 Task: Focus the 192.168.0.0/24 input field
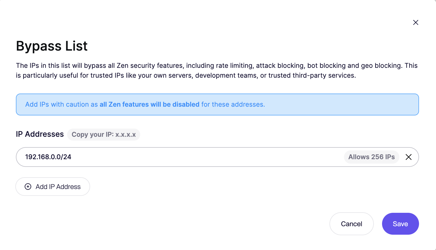48,157
